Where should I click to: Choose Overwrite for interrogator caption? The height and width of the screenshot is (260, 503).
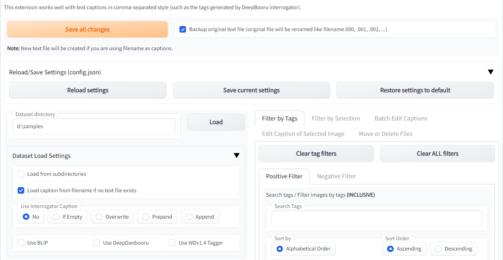coord(99,217)
